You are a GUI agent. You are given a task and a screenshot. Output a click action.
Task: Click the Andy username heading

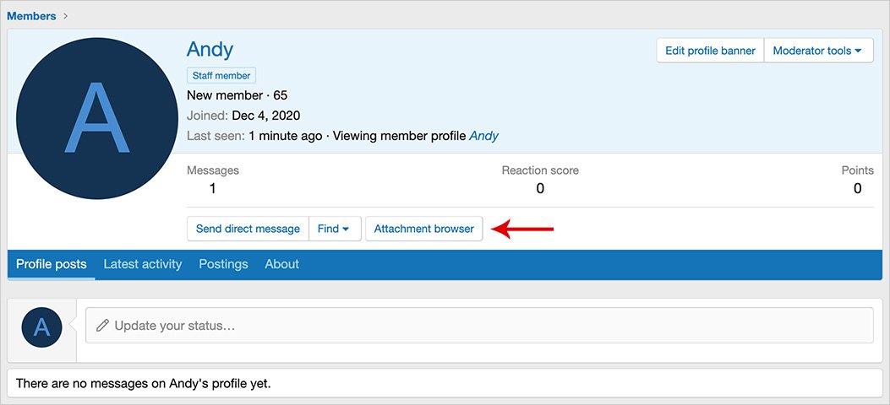point(210,49)
